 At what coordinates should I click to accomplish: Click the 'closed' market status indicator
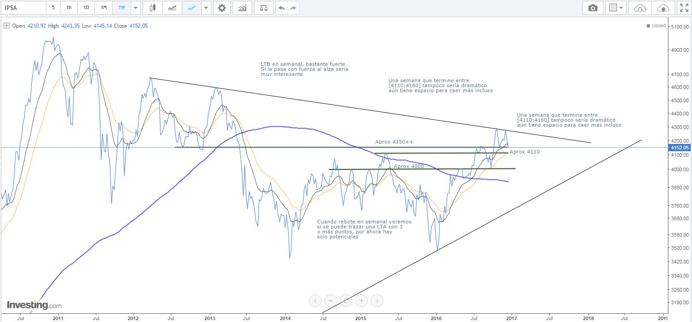[656, 26]
